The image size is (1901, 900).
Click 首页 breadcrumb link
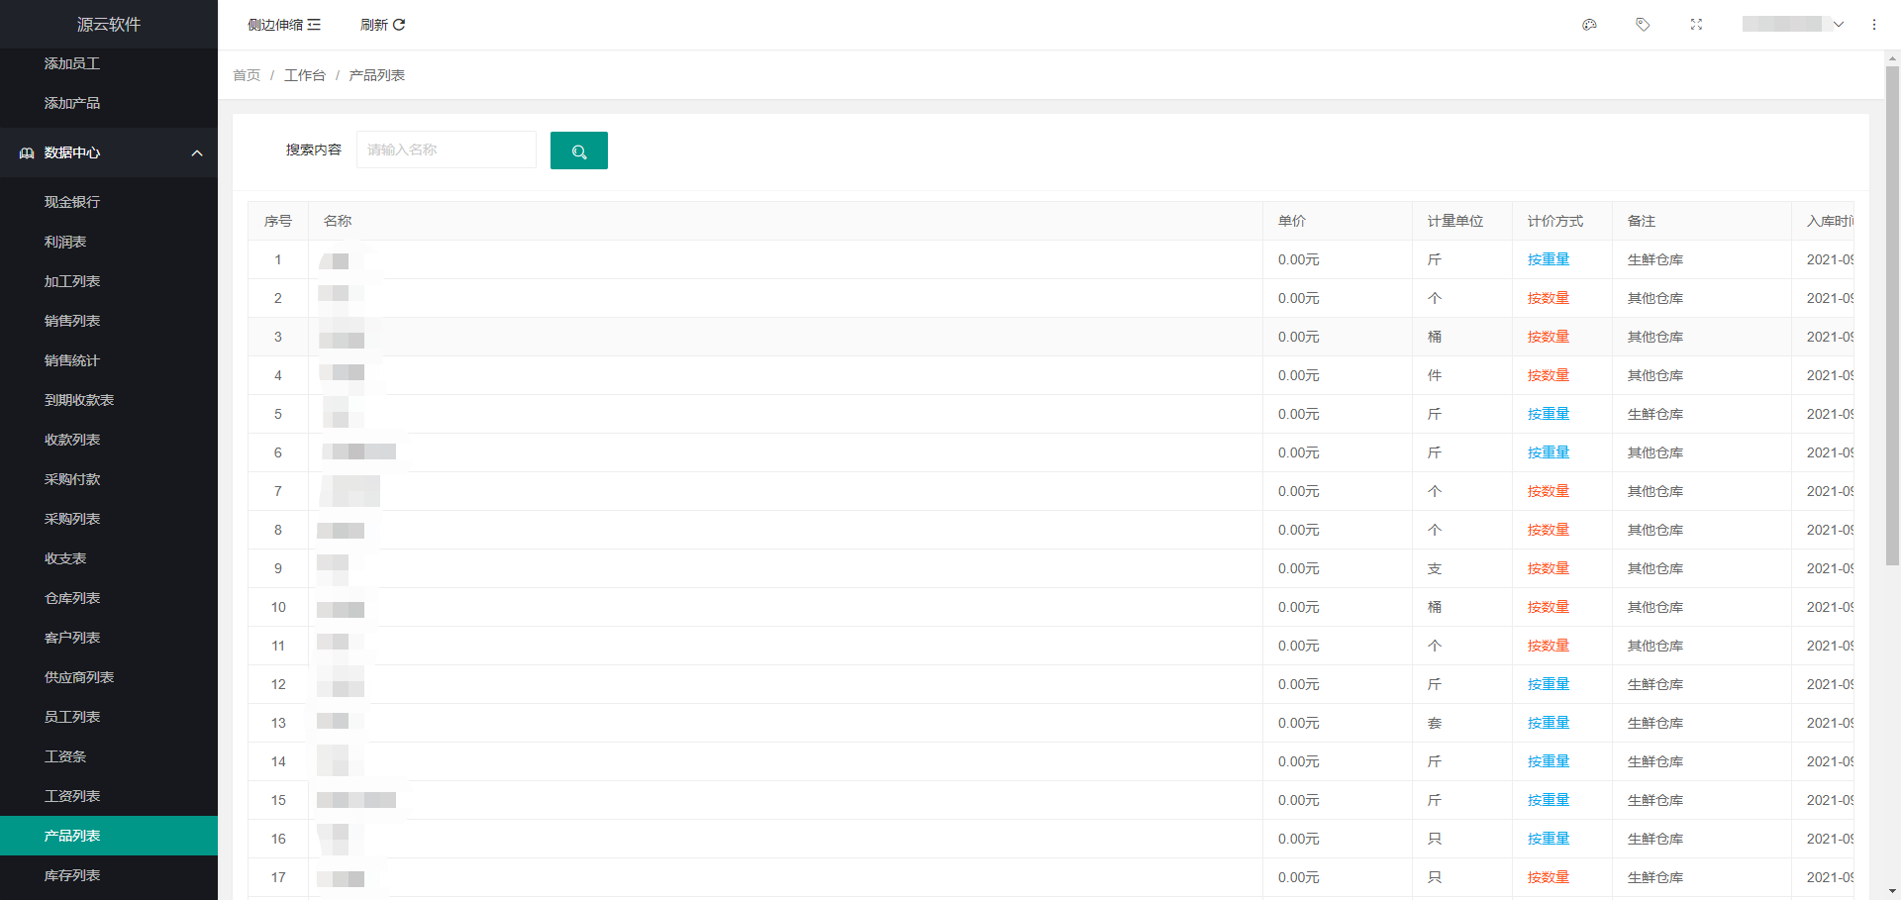pos(247,75)
